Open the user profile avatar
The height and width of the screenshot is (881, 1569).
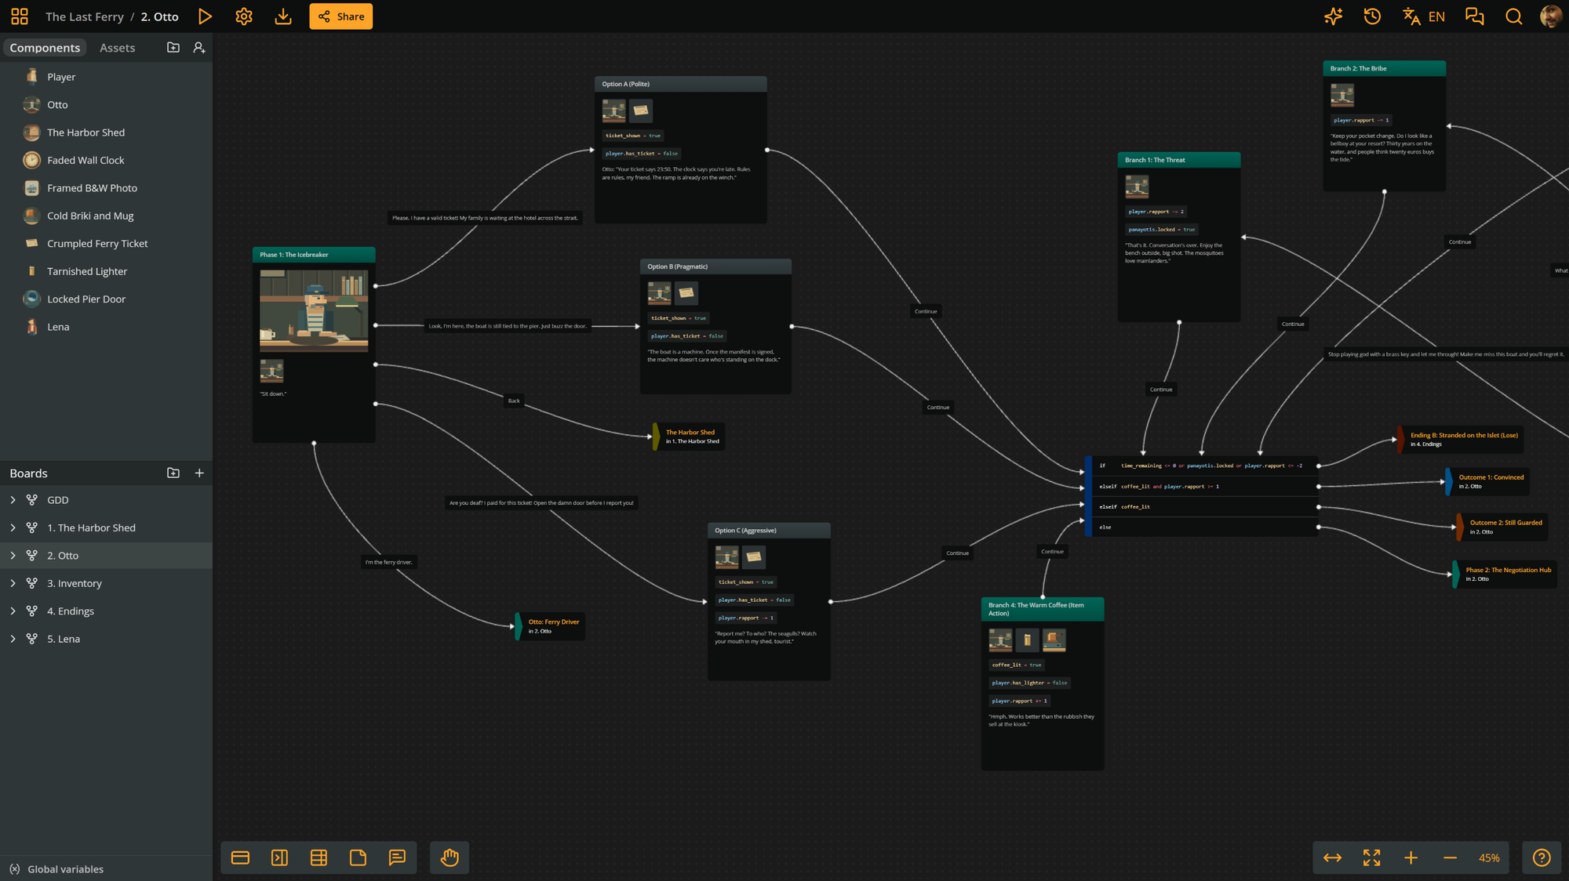coord(1551,16)
